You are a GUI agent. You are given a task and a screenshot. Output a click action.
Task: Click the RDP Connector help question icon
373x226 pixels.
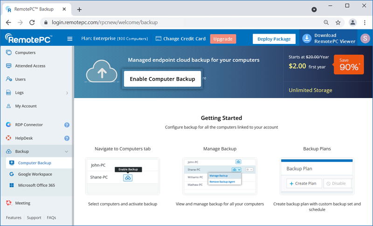click(x=67, y=125)
